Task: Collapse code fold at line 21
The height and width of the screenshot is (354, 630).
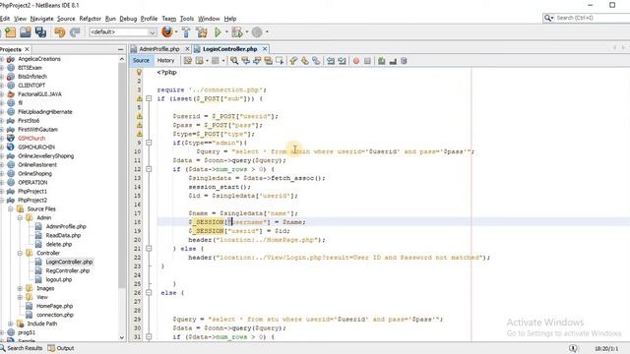Action: click(149, 249)
